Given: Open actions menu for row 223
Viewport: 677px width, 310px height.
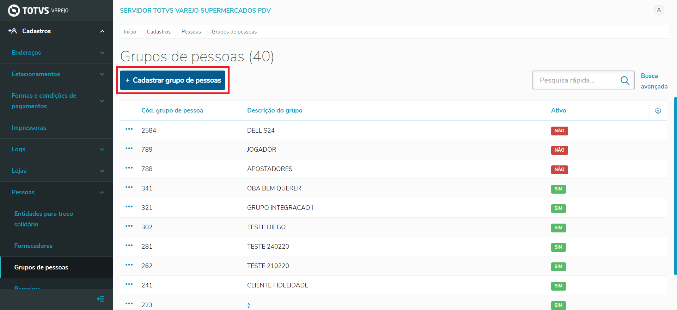Looking at the screenshot, I should click(129, 304).
